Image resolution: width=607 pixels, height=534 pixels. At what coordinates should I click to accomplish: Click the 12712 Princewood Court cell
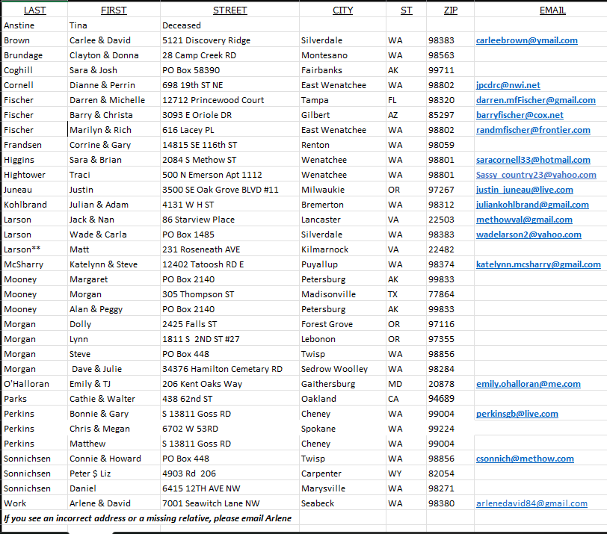click(x=230, y=100)
